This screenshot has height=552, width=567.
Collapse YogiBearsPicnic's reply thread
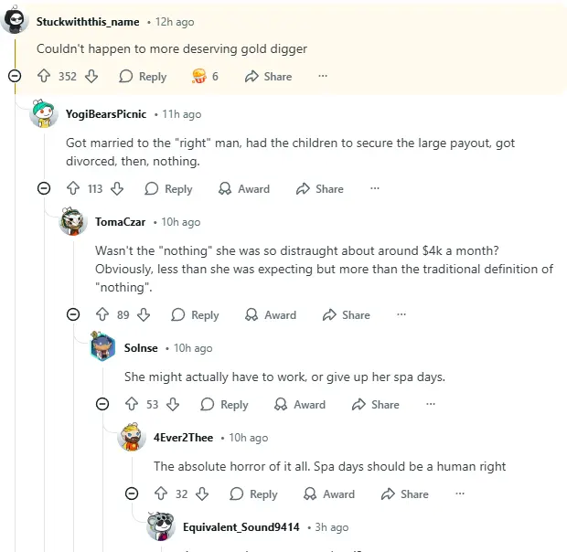point(44,189)
